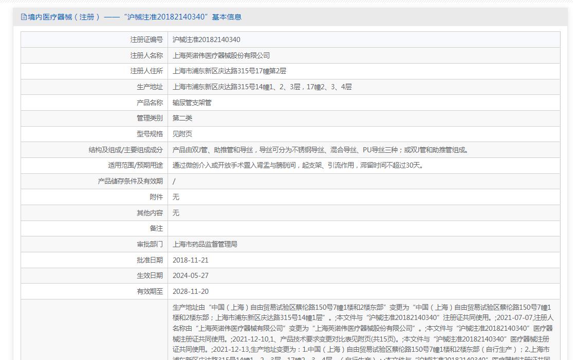The image size is (573, 360).
Task: Click the 注册人住所 address value
Action: coord(229,71)
